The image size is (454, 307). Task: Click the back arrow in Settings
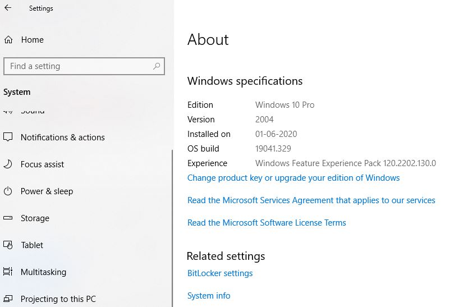coord(8,8)
